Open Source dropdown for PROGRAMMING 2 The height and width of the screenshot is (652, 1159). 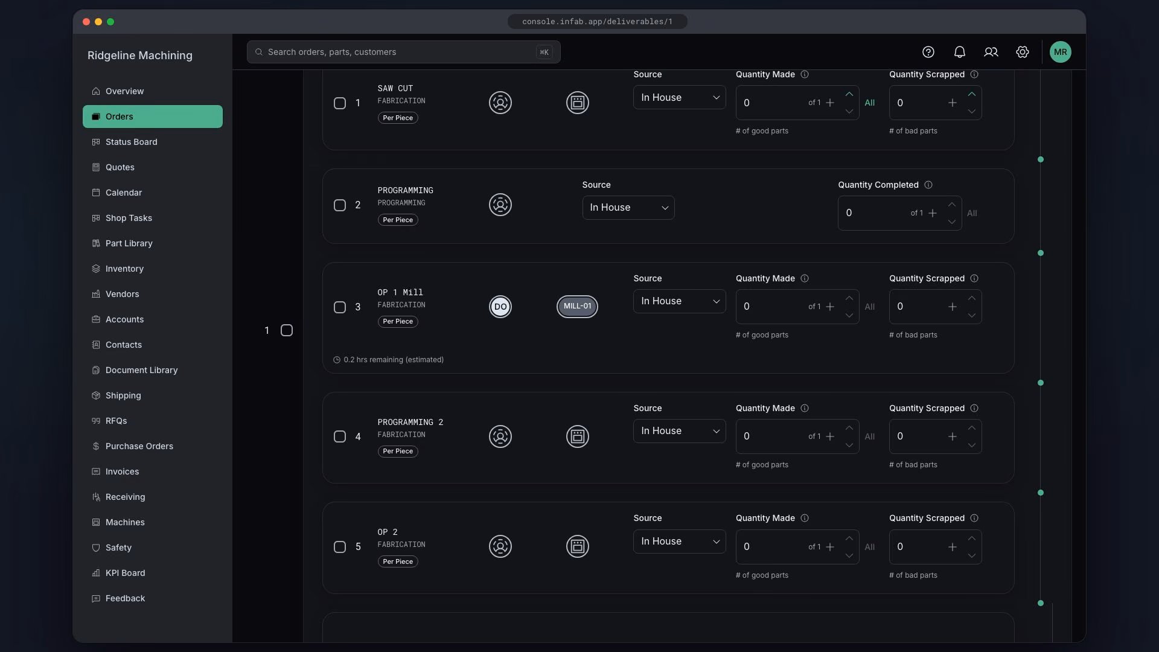coord(680,431)
